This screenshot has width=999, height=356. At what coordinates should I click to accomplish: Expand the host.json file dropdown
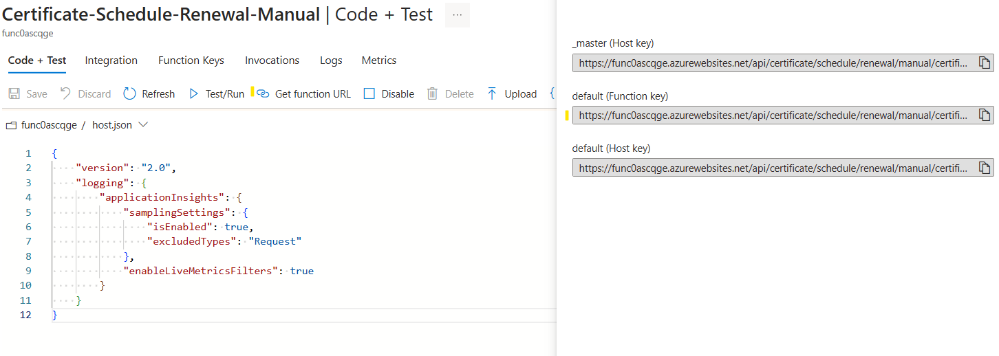click(143, 125)
